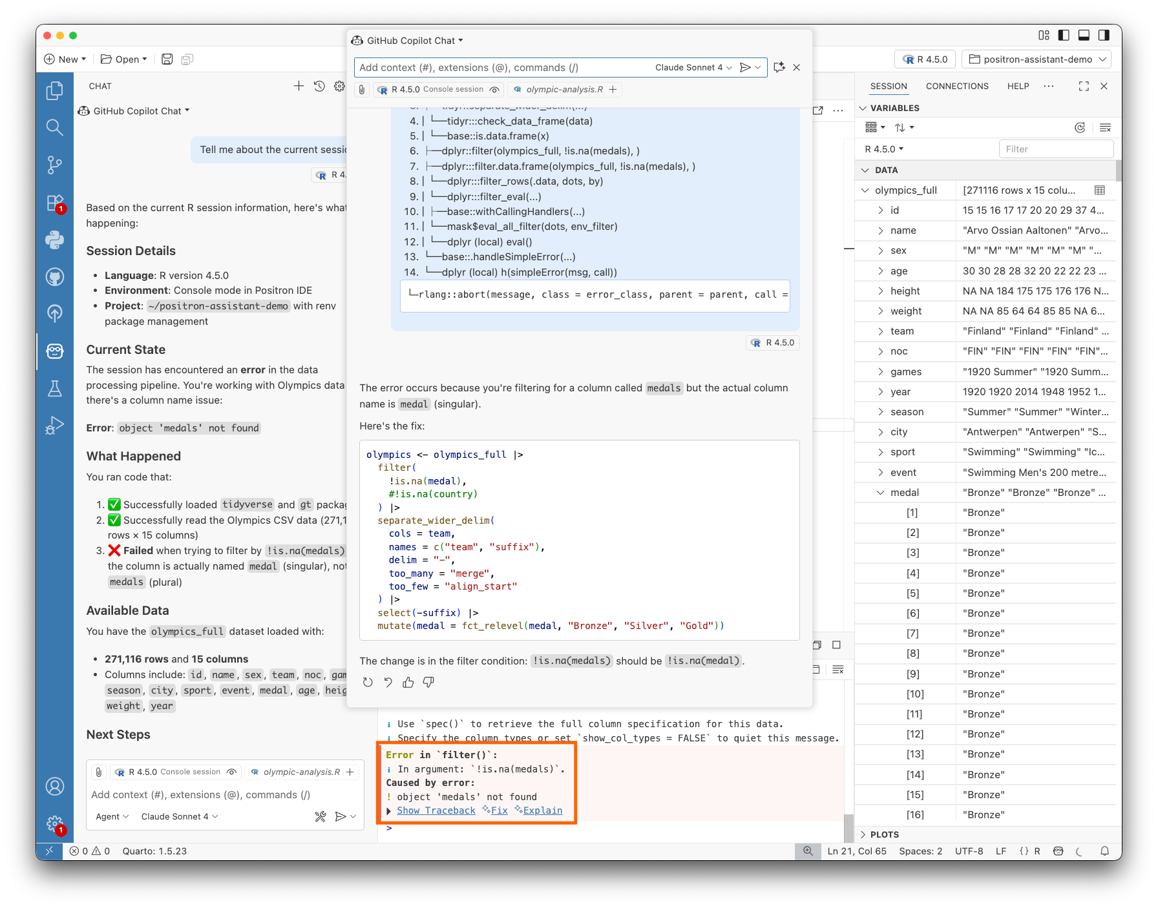
Task: Open the Agent mode dropdown
Action: [x=112, y=816]
